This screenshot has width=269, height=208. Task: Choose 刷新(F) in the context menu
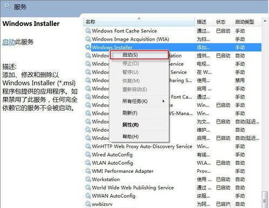click(x=139, y=113)
